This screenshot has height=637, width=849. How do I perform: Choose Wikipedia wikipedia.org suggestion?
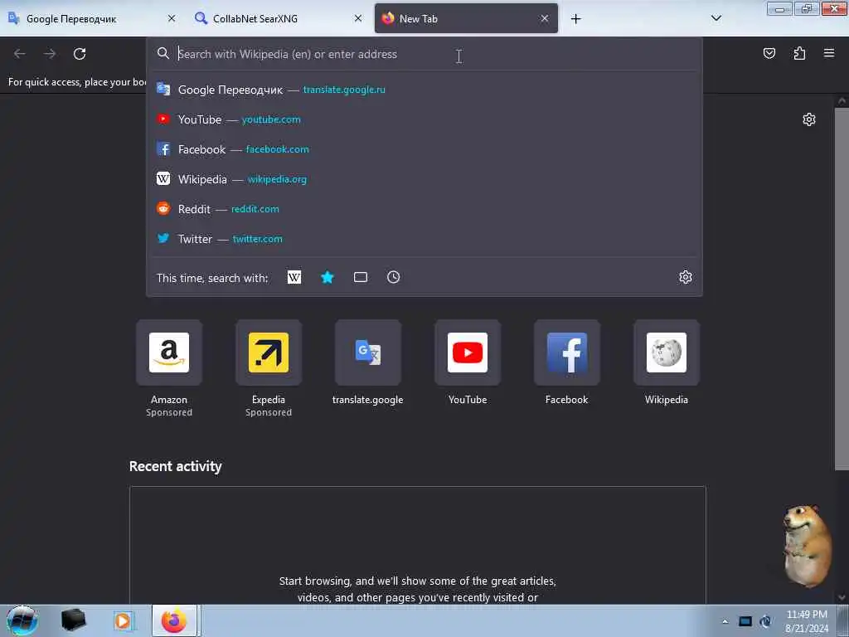[x=424, y=179]
